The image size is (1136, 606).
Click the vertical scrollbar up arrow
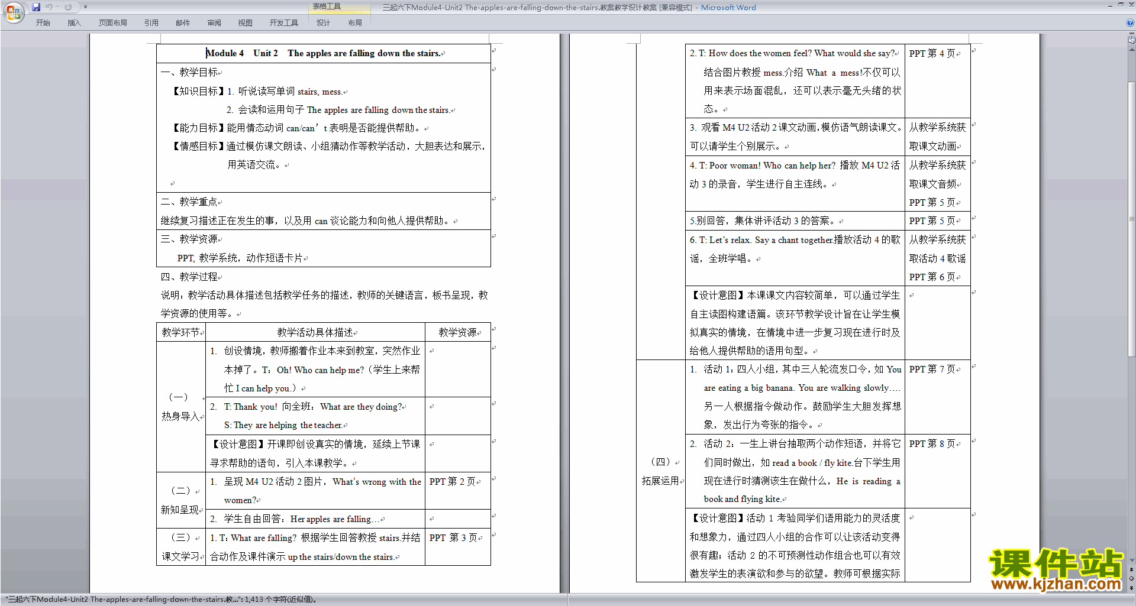click(x=1131, y=51)
